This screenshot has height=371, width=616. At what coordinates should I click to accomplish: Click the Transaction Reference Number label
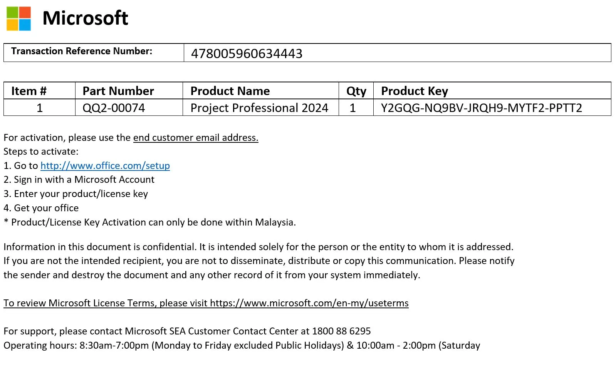[x=82, y=51]
